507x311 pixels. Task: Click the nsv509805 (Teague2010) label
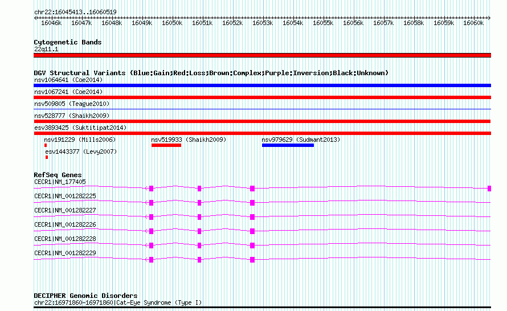pos(72,104)
